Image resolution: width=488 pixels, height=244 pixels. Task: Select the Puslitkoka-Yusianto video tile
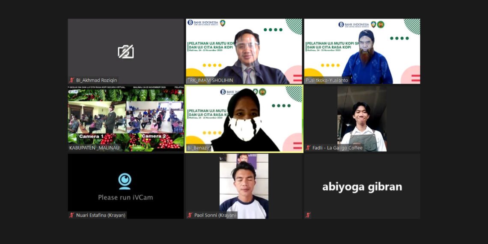pos(362,51)
